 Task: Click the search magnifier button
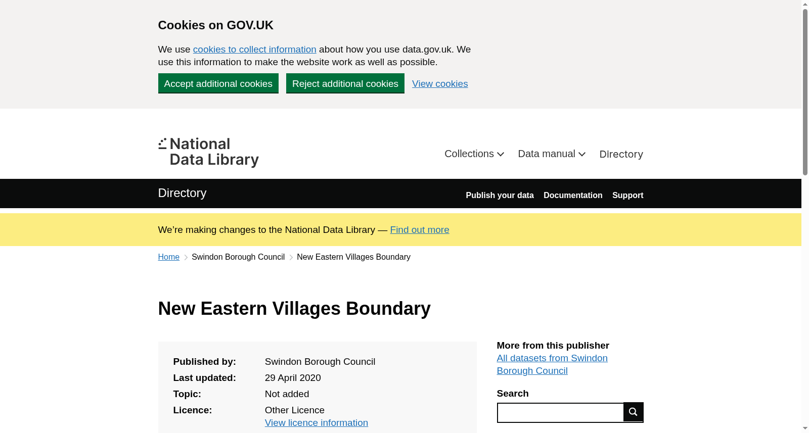coord(633,412)
